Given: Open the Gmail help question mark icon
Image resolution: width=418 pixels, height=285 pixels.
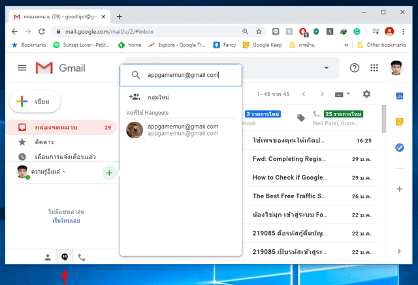Looking at the screenshot, I should tap(354, 68).
